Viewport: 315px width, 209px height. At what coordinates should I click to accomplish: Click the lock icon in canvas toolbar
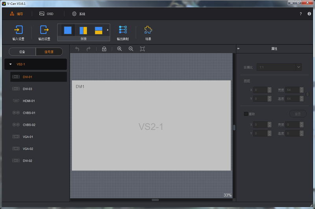click(x=104, y=49)
